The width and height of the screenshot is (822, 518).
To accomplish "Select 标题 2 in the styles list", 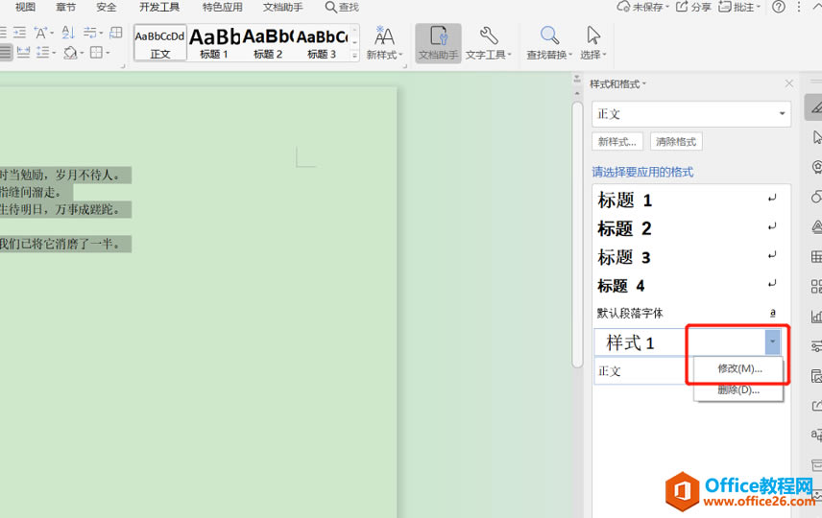I will pyautogui.click(x=691, y=228).
